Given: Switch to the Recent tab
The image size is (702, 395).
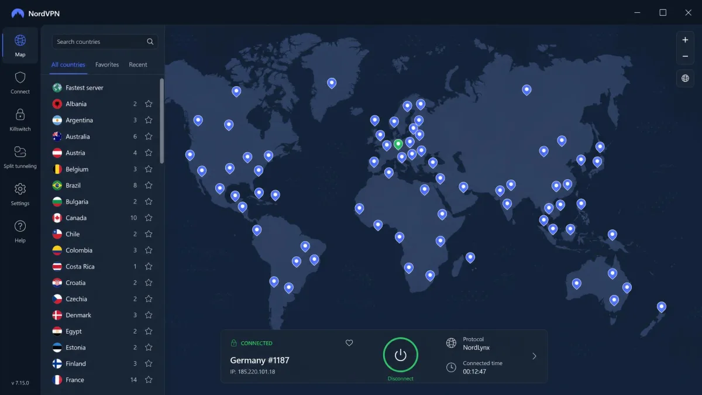Looking at the screenshot, I should (x=138, y=65).
